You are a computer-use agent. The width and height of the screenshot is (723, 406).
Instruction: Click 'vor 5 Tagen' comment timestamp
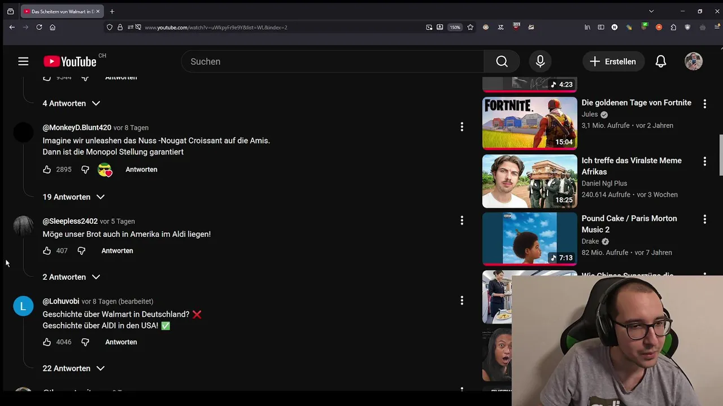click(117, 221)
